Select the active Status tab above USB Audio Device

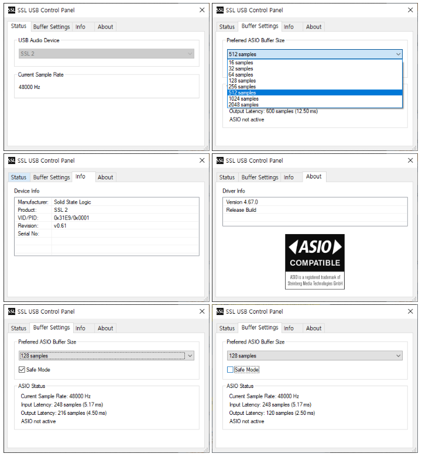(19, 26)
